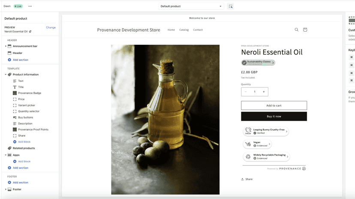355x199 pixels.
Task: Select the Share block in sidebar
Action: point(22,136)
